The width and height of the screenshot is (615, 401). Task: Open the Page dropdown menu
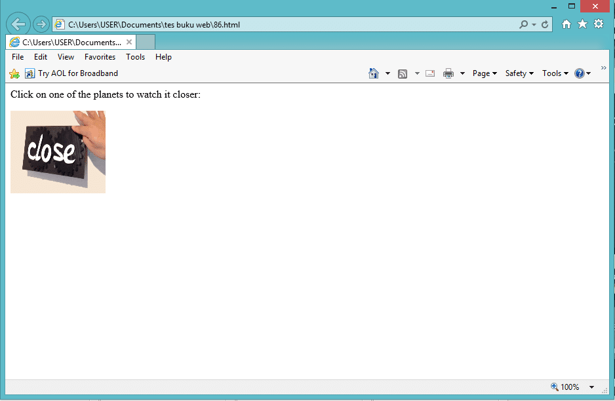[x=483, y=73]
